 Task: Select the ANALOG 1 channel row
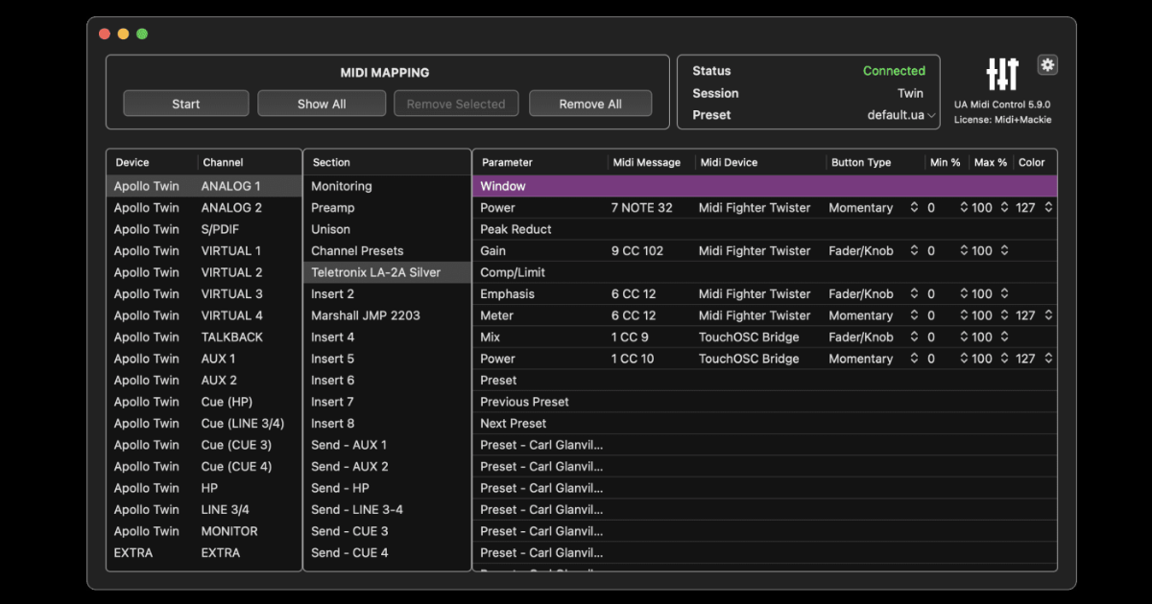204,186
